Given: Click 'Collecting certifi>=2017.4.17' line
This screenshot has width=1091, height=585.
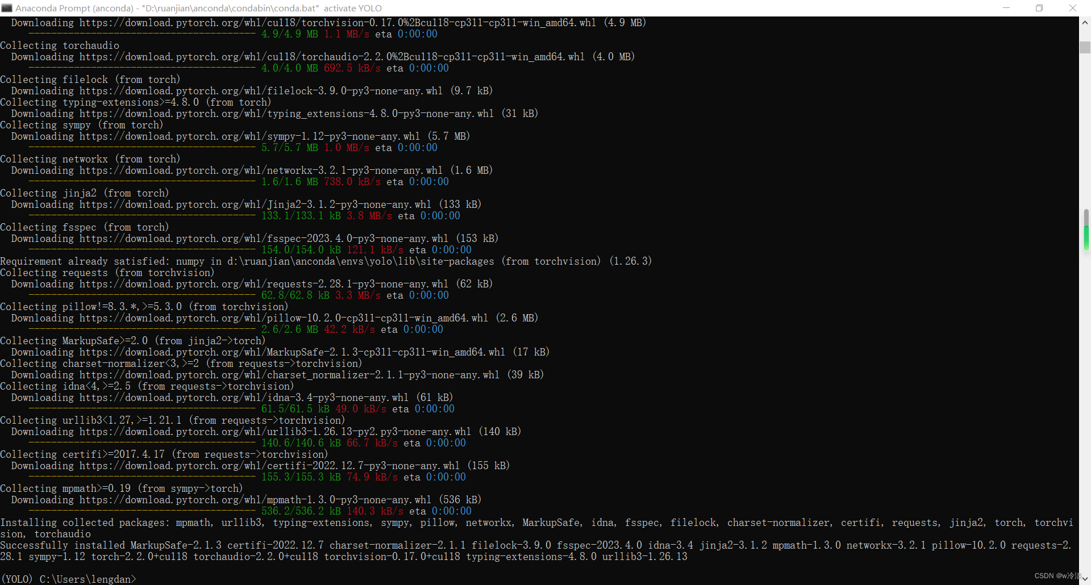Looking at the screenshot, I should click(164, 454).
